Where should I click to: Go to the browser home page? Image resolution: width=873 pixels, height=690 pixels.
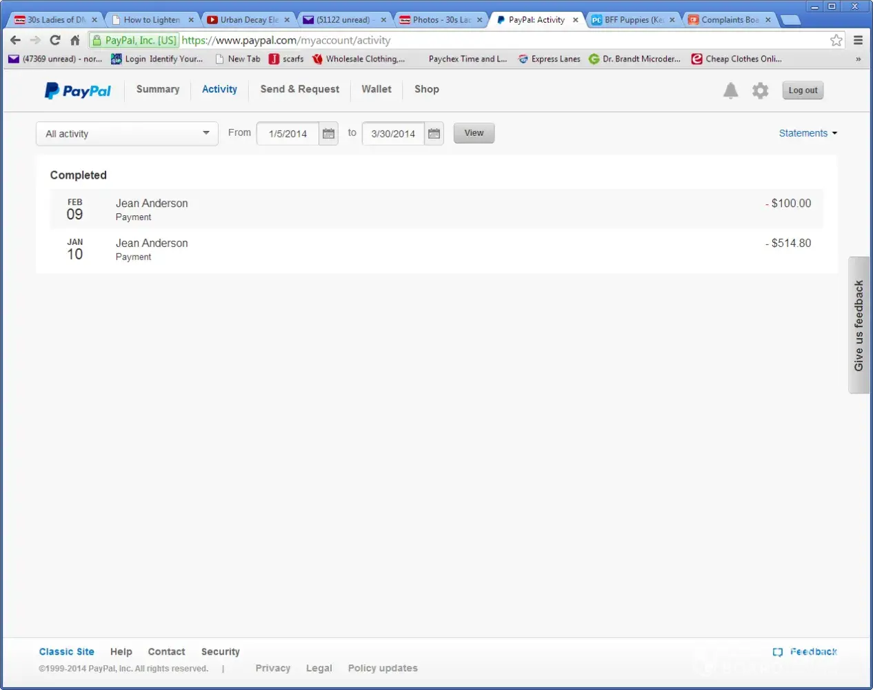coord(75,40)
